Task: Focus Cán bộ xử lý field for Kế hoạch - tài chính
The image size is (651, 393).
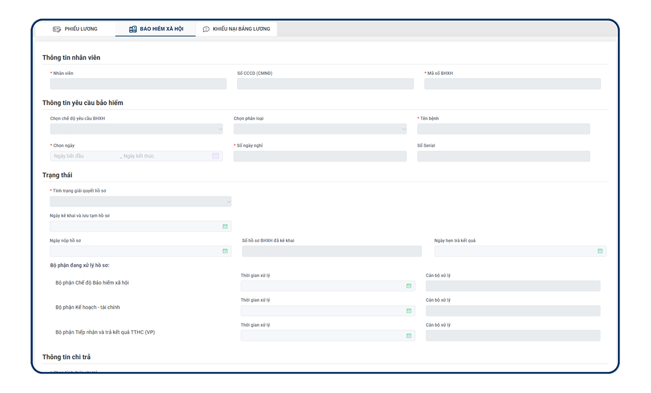Action: tap(513, 311)
